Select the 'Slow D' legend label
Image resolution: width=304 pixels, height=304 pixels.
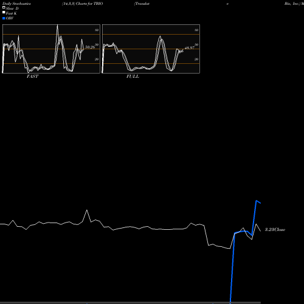click(12, 9)
